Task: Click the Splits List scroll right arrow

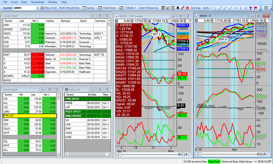Action: [109, 154]
